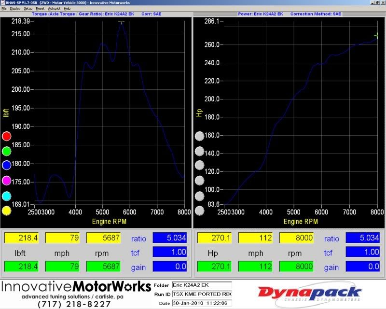Click the green 5687 rpm readout
This screenshot has height=309, width=386.
(x=104, y=267)
